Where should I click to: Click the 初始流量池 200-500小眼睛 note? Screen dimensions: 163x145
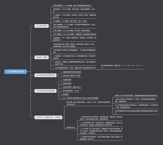tap(74, 10)
